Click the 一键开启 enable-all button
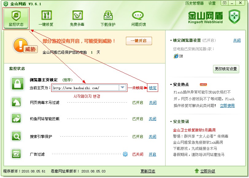Viewport: 249px width, 178px height. pyautogui.click(x=139, y=41)
